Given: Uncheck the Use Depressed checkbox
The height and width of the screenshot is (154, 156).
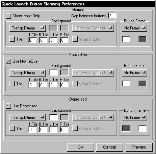Looking at the screenshot, I should (x=8, y=106).
